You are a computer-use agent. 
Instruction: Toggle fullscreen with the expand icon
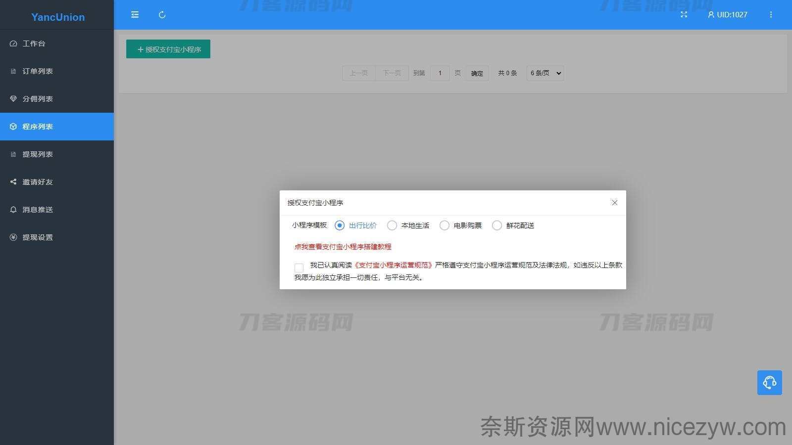(684, 15)
